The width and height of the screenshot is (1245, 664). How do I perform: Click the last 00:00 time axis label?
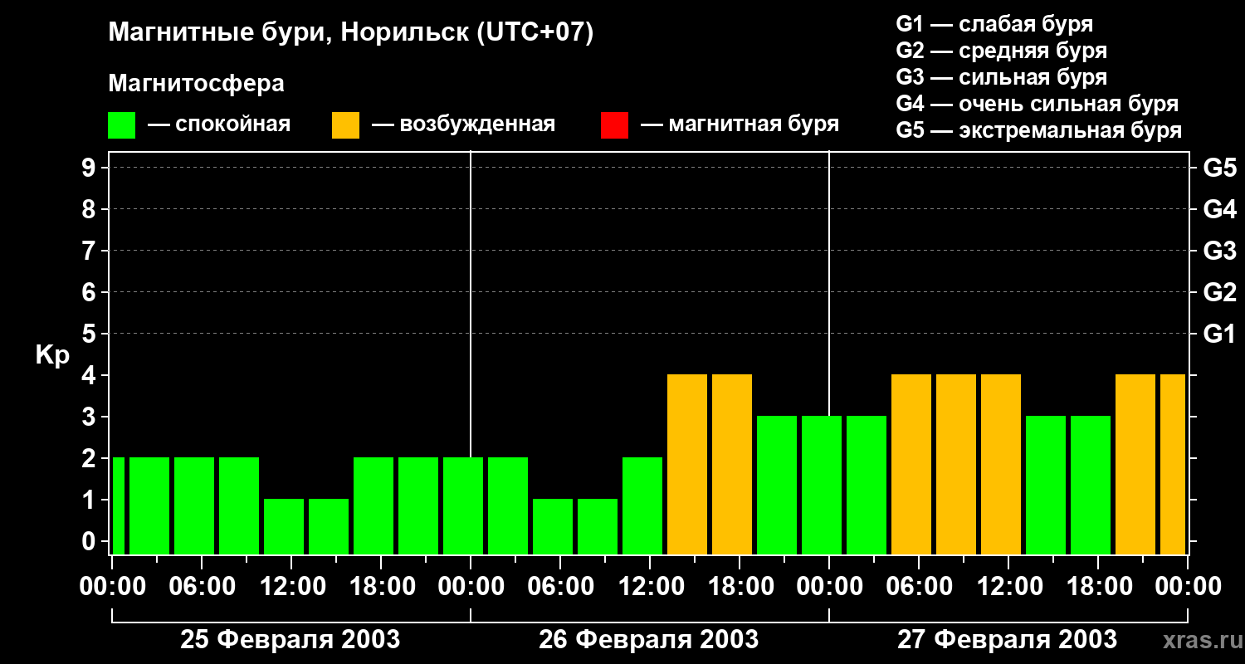1188,587
